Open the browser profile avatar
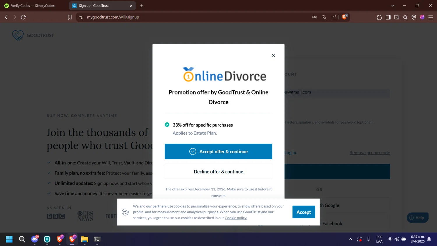Viewport: 437px width, 246px height. (422, 17)
